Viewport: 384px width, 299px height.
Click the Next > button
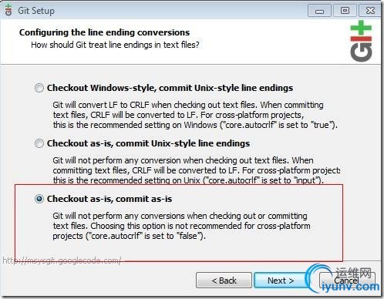point(281,281)
